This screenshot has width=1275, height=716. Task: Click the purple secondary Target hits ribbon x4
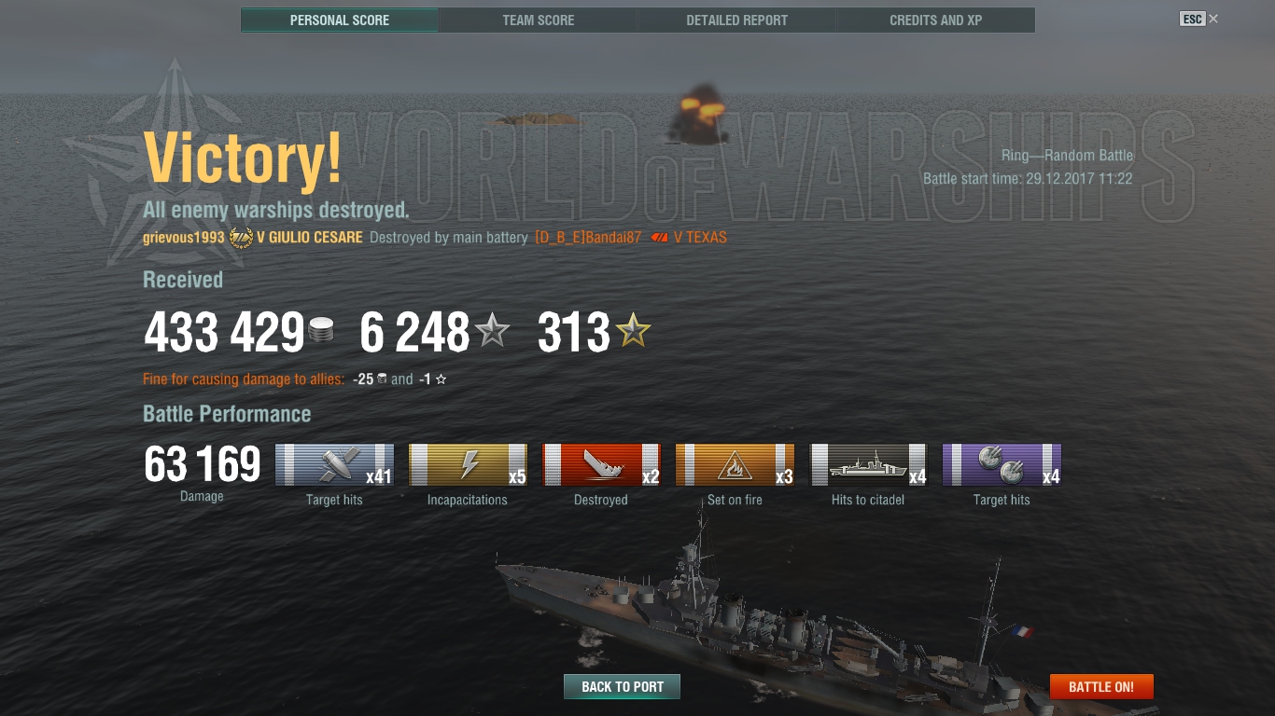coord(1002,465)
